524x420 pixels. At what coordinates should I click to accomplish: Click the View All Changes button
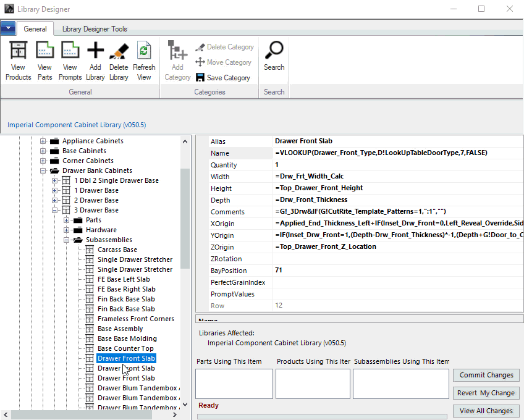486,411
